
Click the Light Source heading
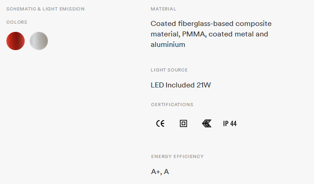[169, 70]
